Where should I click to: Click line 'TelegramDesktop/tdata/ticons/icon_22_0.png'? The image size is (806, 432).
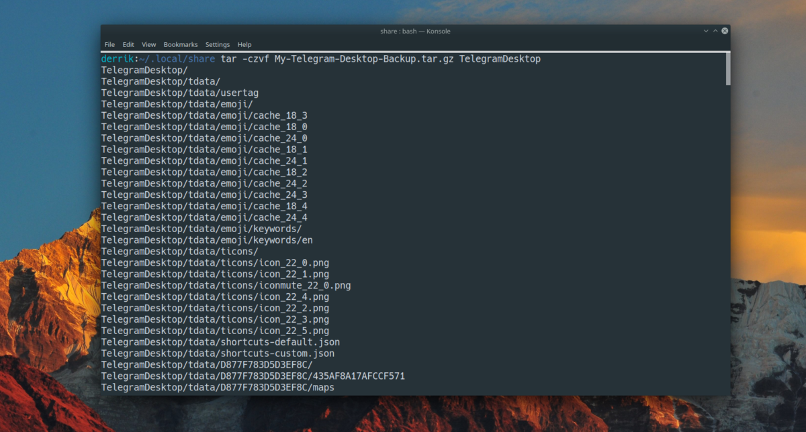215,263
